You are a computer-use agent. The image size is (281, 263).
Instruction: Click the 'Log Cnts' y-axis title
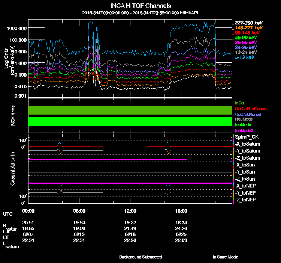(x=6, y=59)
